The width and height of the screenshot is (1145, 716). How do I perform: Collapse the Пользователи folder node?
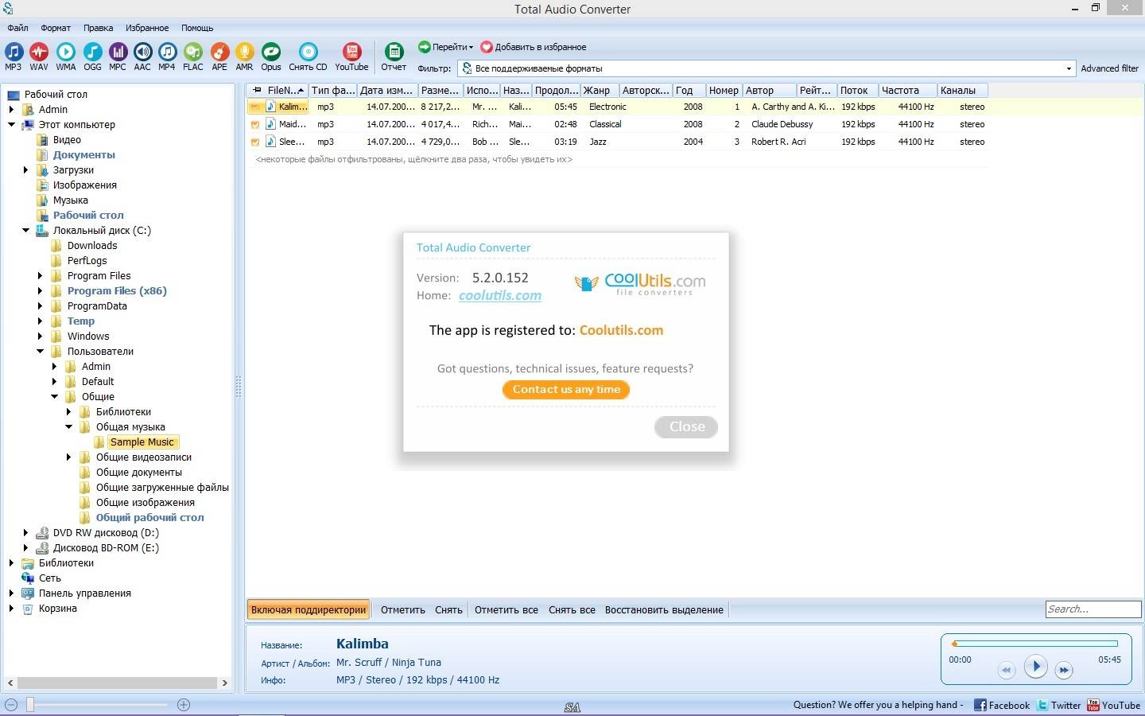(x=40, y=352)
